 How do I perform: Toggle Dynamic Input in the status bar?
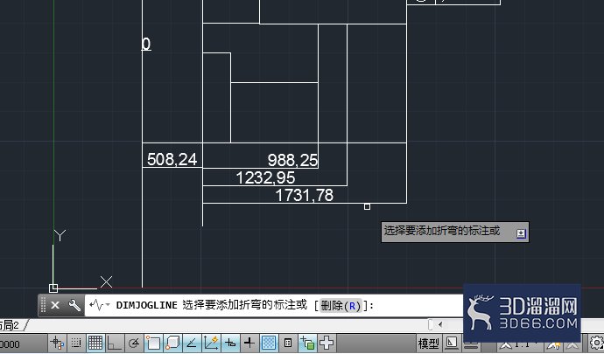[x=230, y=343]
